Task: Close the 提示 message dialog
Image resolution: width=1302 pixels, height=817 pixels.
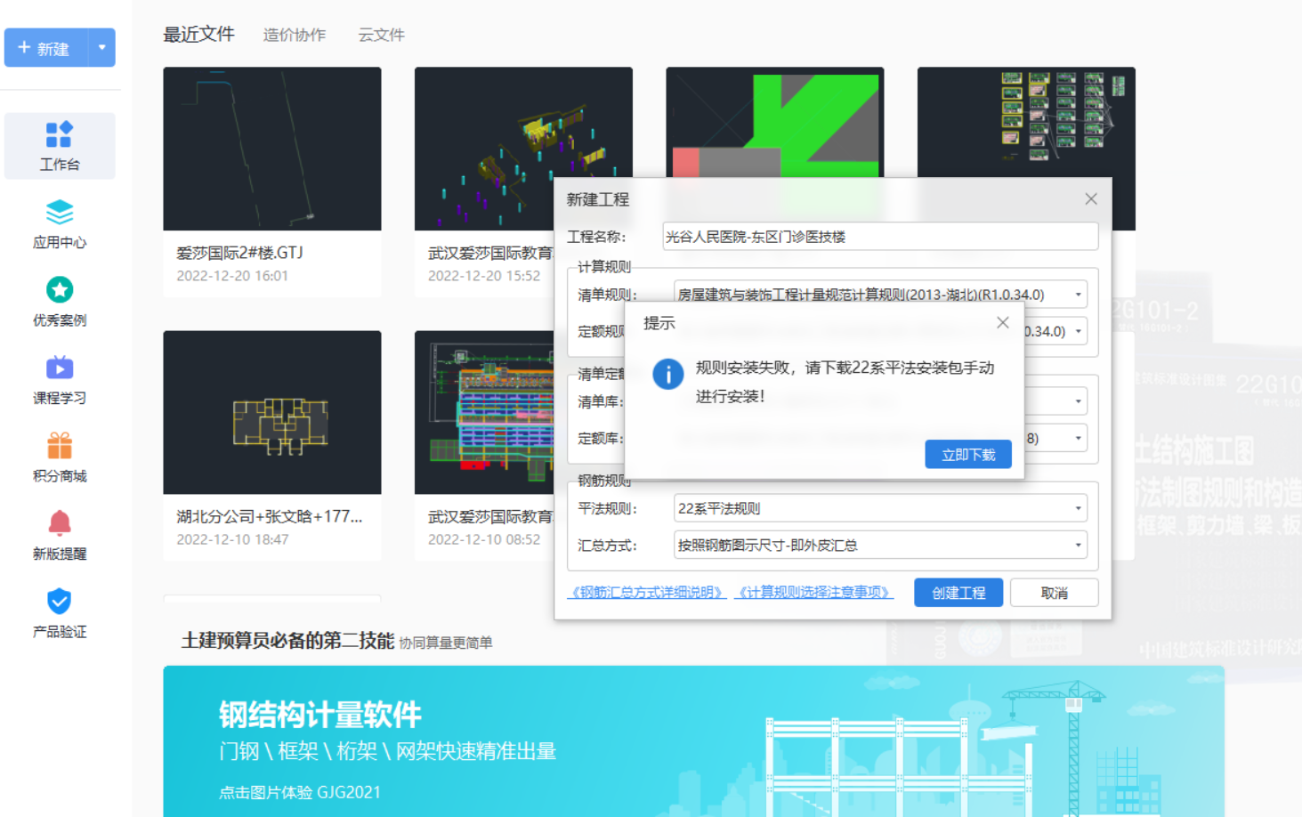Action: tap(1003, 323)
